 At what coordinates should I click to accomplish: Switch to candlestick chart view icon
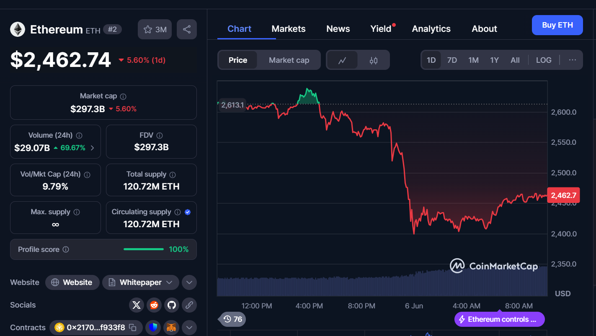tap(374, 60)
